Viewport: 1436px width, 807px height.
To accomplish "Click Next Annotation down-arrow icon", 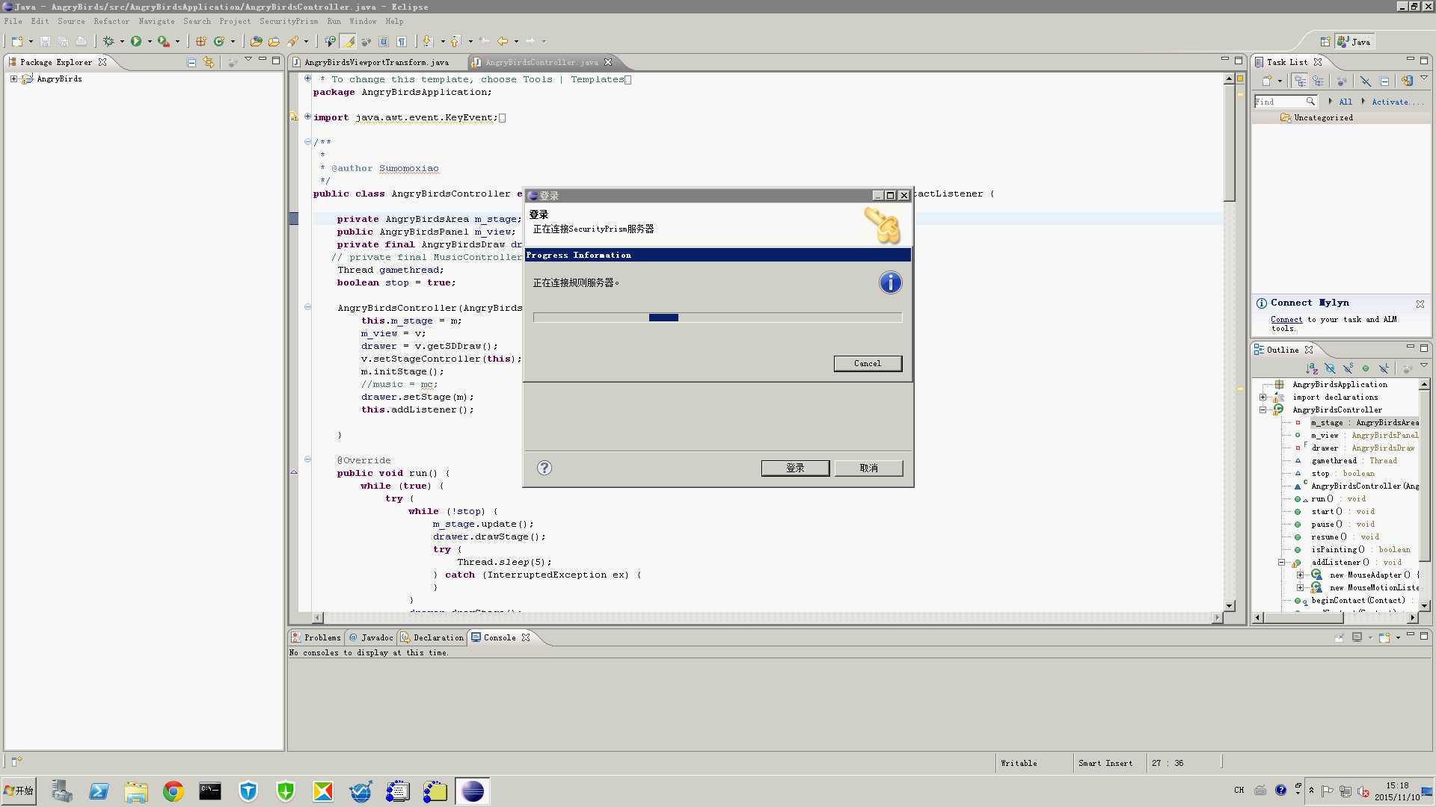I will pos(427,41).
